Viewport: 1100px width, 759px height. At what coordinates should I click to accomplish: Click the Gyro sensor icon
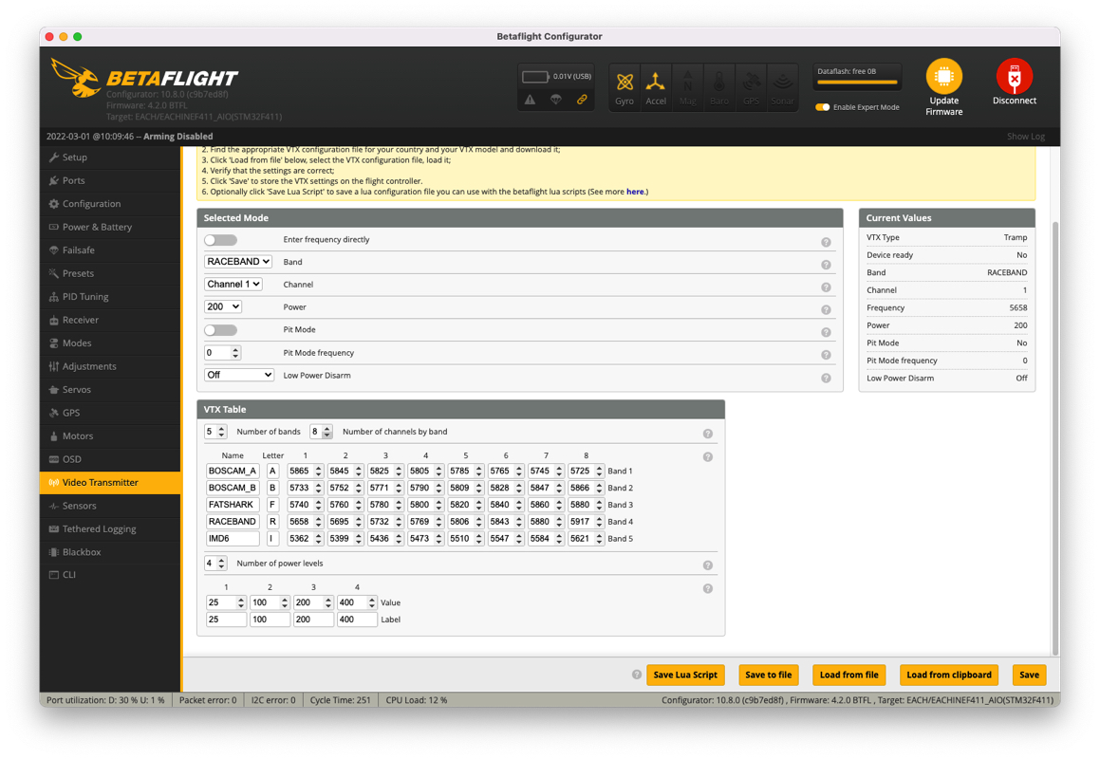coord(625,86)
